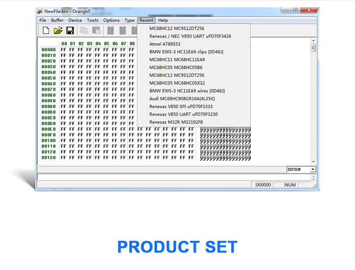Open the Type menu
This screenshot has height=270, width=355.
point(129,20)
